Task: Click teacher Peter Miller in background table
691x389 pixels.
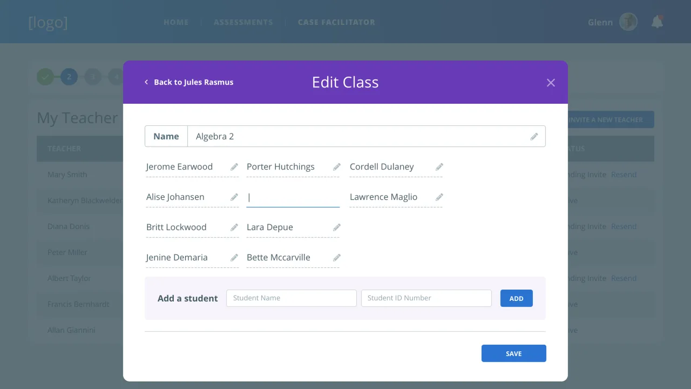Action: pos(67,252)
